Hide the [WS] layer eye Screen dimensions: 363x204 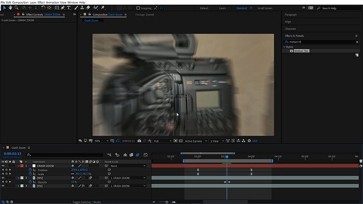[x=3, y=178]
